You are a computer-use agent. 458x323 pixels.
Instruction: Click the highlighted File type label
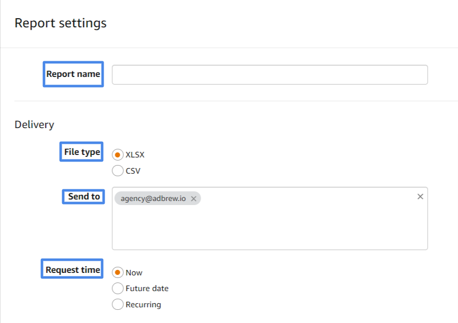tap(81, 151)
